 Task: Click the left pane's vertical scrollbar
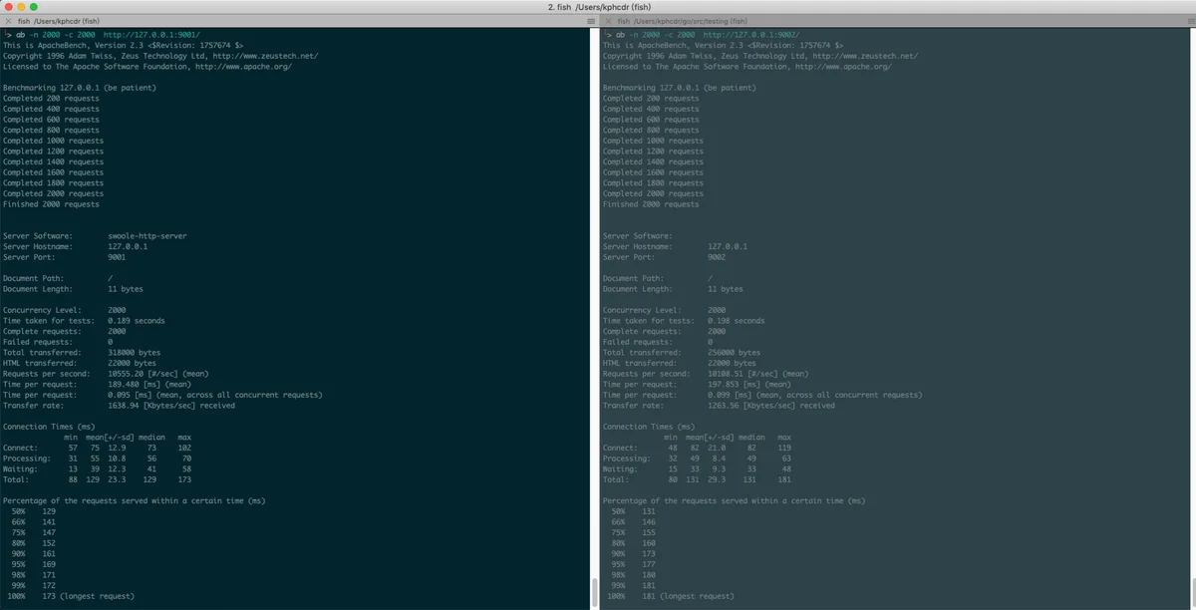594,592
